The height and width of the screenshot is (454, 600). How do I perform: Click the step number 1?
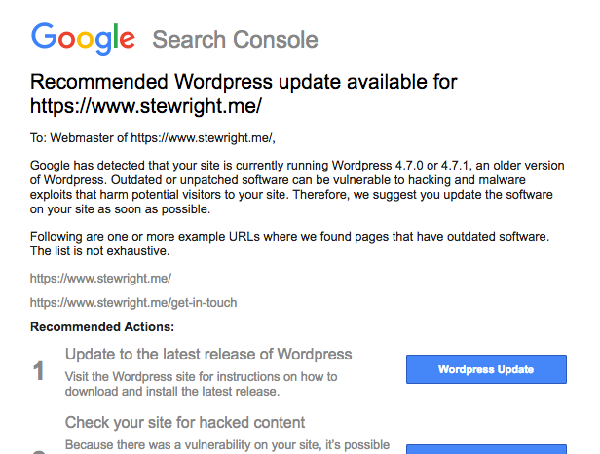38,371
